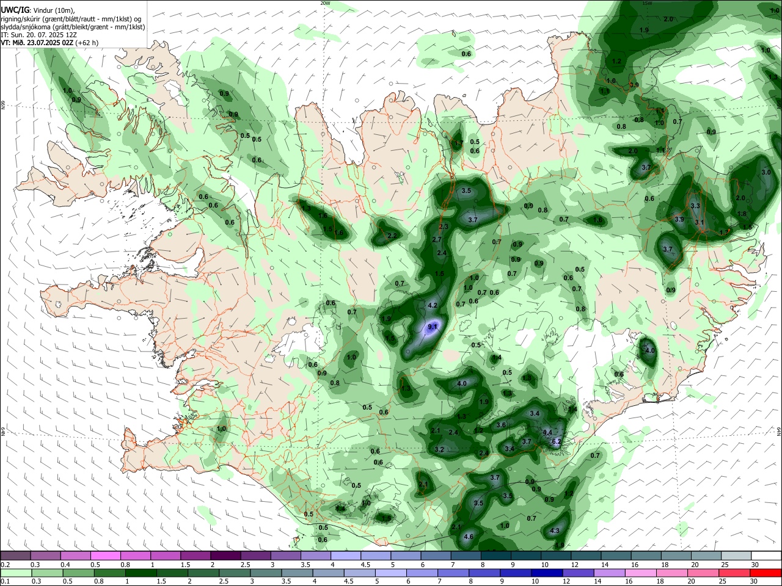Click rain scale swatch between 3 and 3.5
The width and height of the screenshot is (782, 586).
266,573
